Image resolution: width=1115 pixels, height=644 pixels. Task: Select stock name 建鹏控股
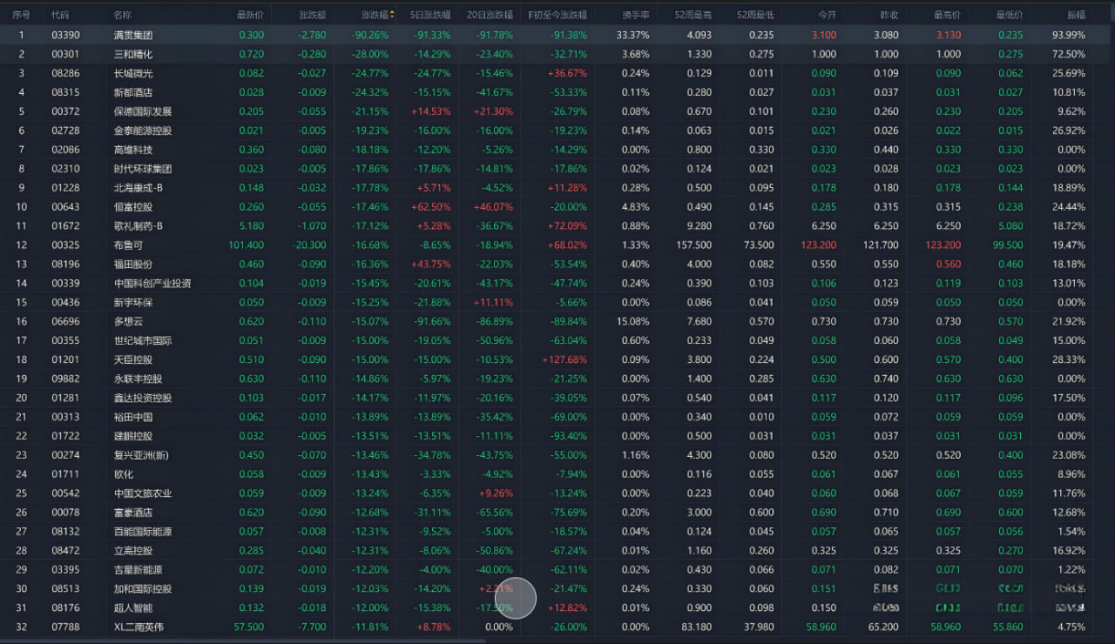click(133, 436)
